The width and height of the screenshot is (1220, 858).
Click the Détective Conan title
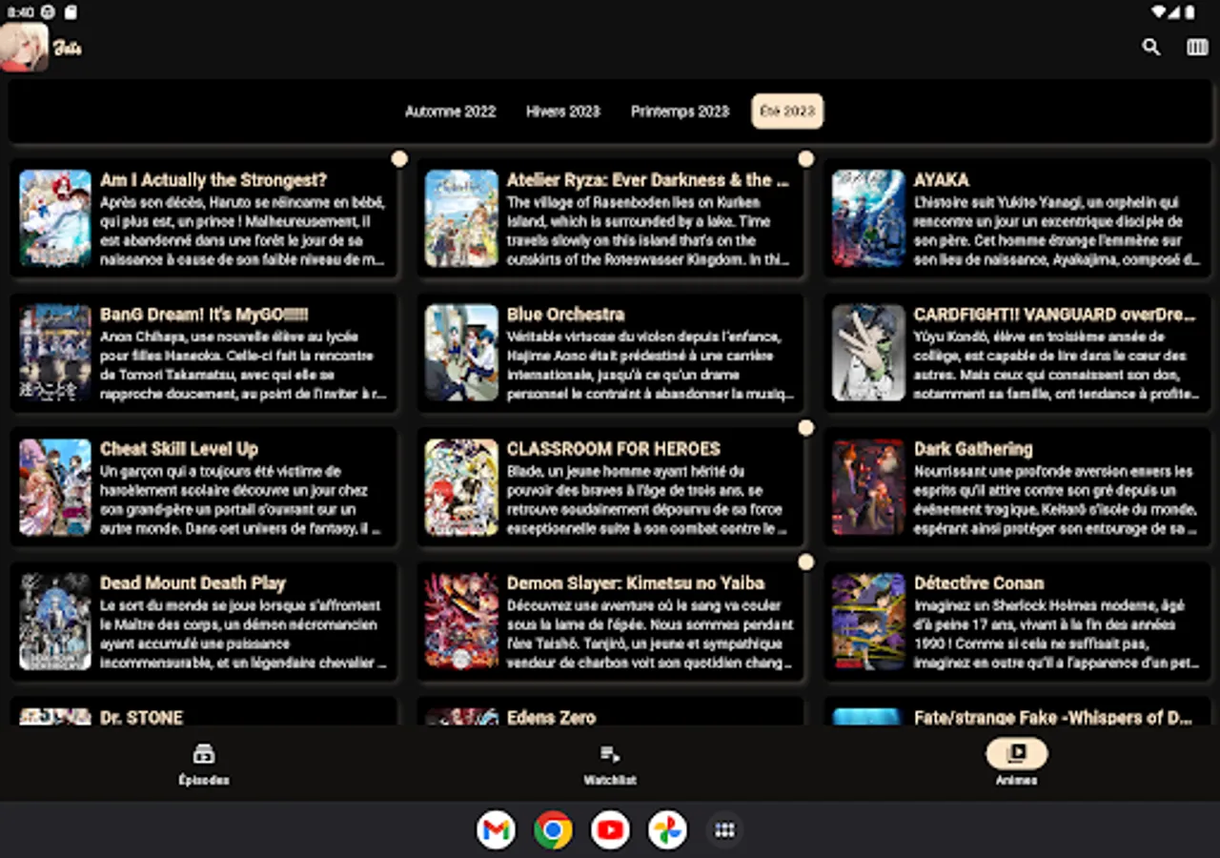coord(979,583)
